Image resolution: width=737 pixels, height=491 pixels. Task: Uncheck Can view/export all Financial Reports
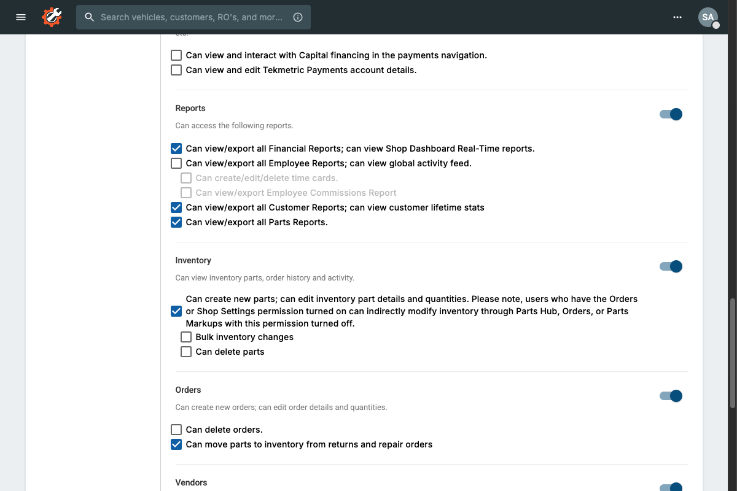176,148
